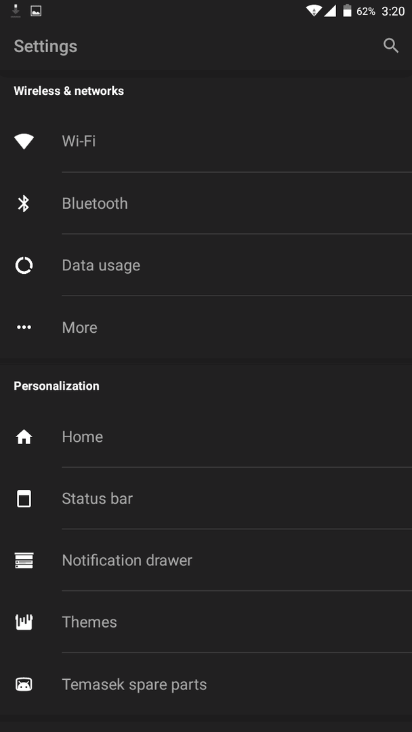The height and width of the screenshot is (732, 412).
Task: Open Wi-Fi settings
Action: (206, 142)
